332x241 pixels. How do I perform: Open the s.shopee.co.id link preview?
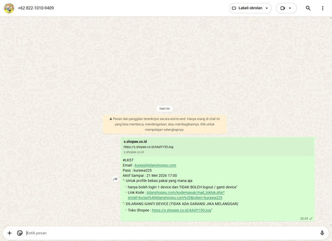[218, 147]
